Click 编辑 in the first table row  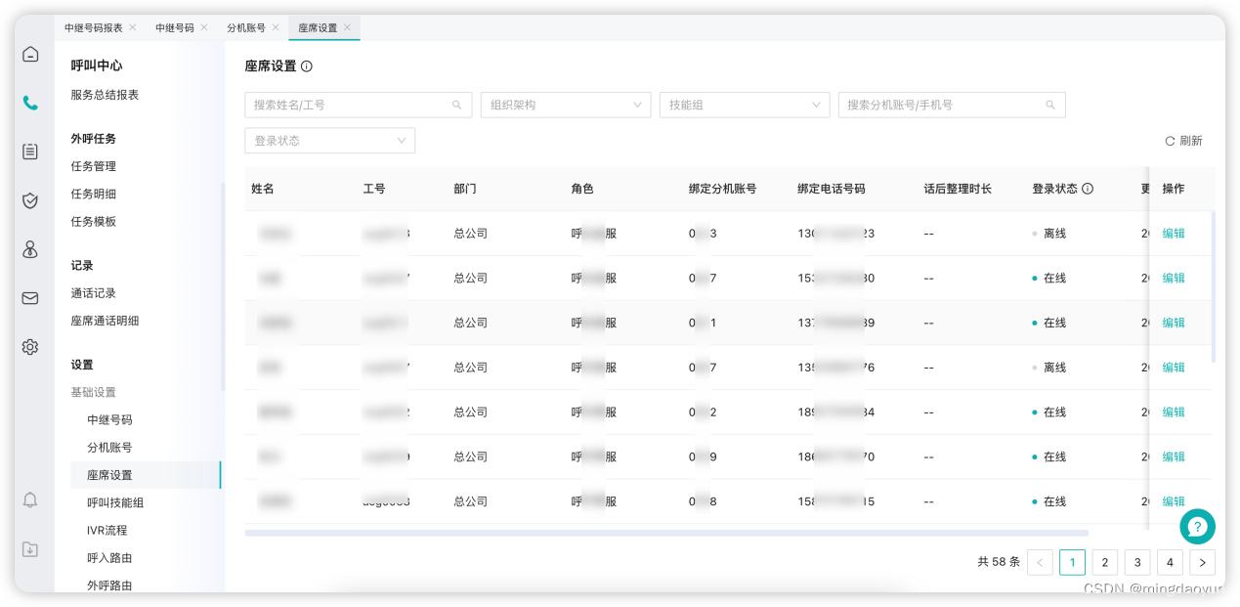pyautogui.click(x=1173, y=233)
